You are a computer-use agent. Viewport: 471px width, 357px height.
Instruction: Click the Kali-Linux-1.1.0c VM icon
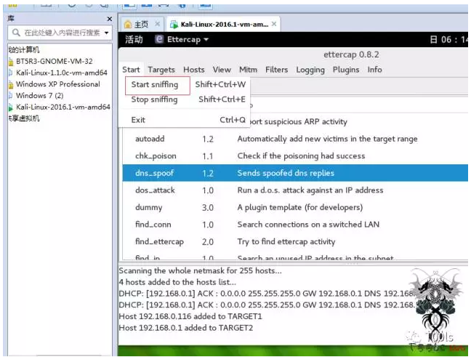(x=10, y=73)
